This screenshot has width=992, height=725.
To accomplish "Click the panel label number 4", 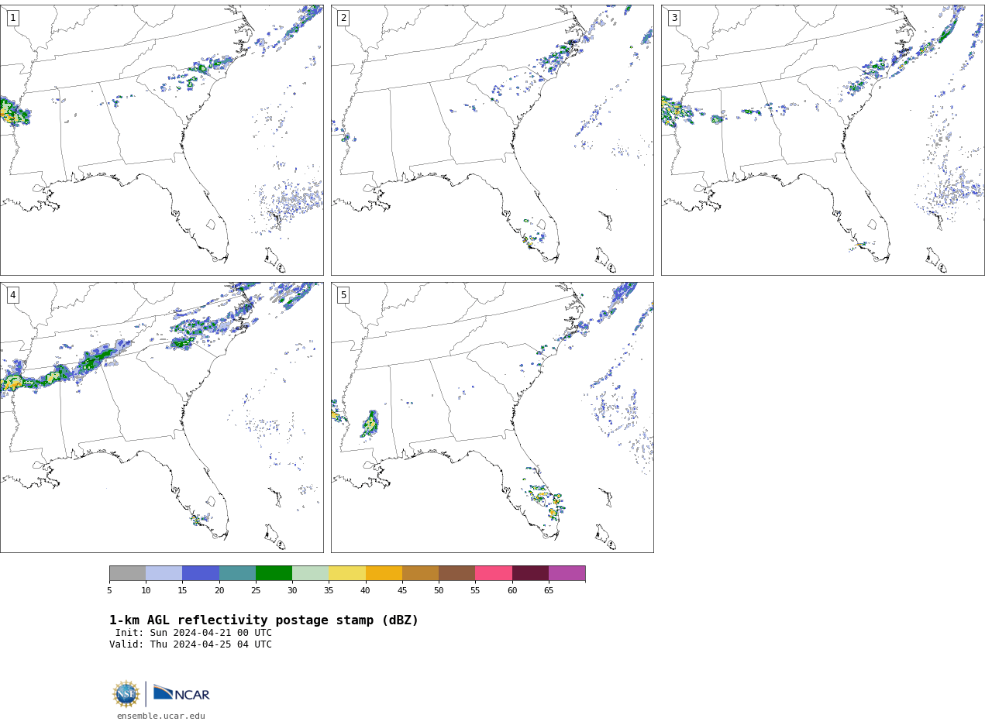I will (12, 295).
